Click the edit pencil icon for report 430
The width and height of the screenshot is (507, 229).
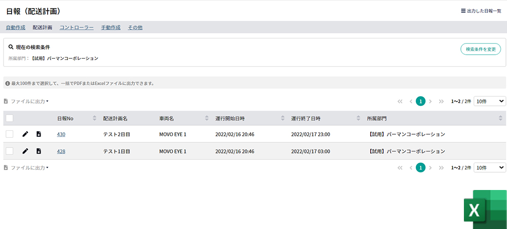click(25, 134)
